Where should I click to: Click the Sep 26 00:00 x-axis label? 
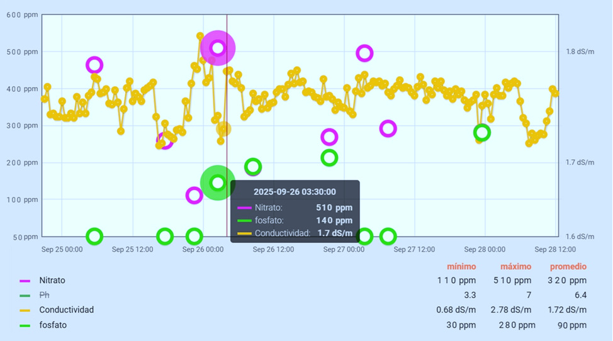click(x=203, y=249)
